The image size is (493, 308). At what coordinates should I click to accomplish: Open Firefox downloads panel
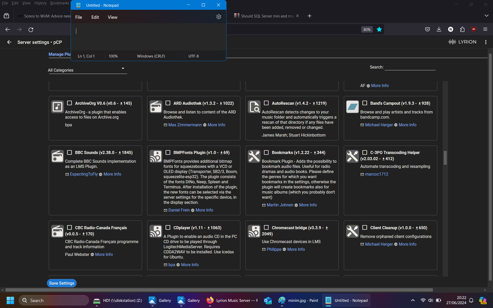coord(439,29)
